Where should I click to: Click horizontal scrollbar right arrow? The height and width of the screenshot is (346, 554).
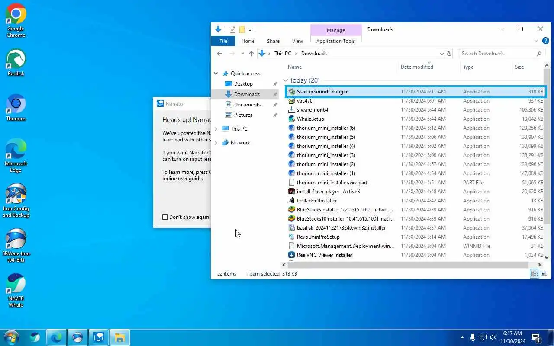(540, 265)
